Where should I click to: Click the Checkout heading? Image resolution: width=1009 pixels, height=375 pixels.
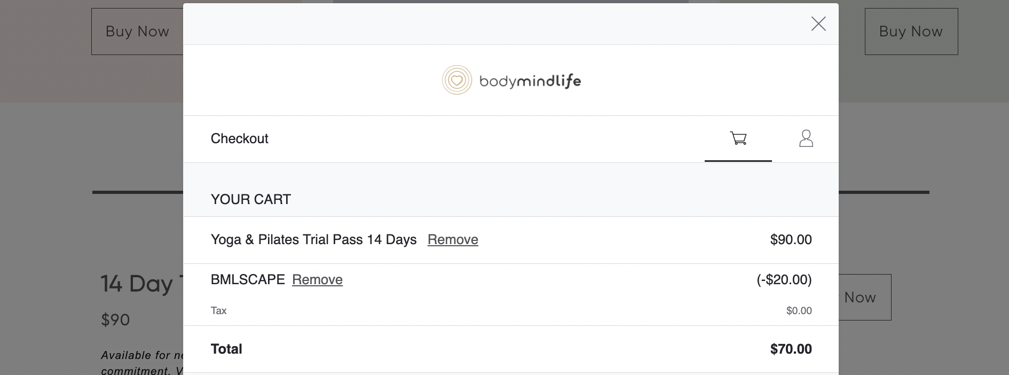[239, 138]
